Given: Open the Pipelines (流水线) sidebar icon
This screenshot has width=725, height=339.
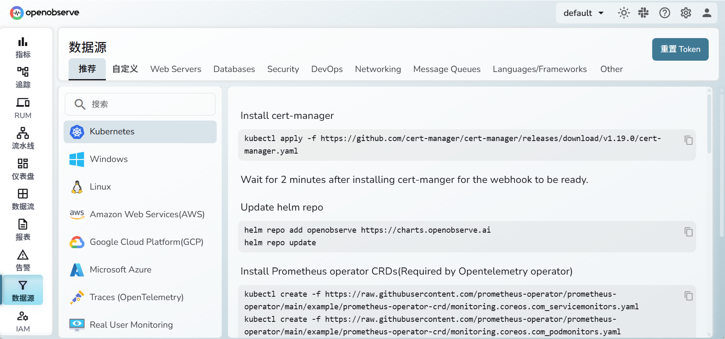Looking at the screenshot, I should (23, 138).
